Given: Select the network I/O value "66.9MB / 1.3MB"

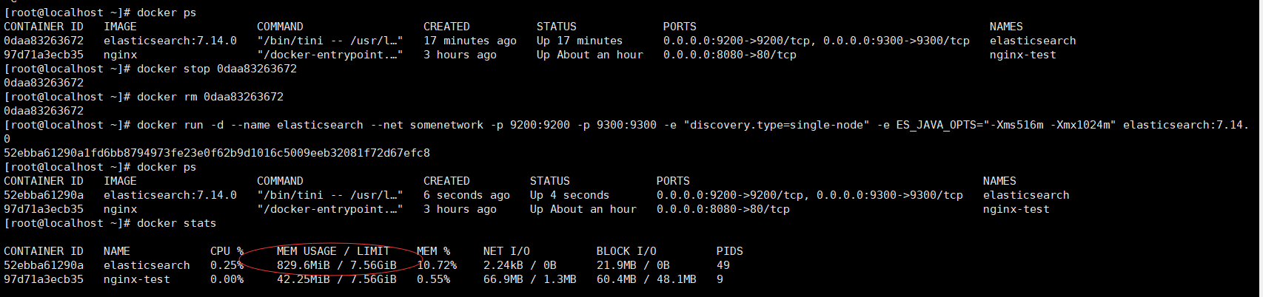Looking at the screenshot, I should tap(530, 279).
